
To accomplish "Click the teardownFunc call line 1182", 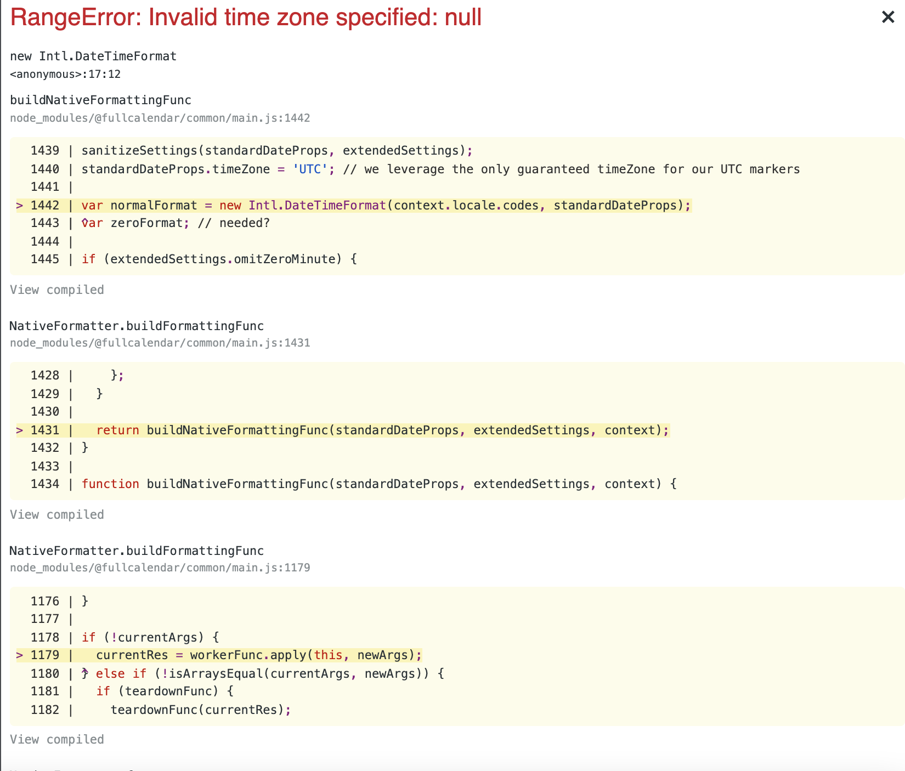I will pyautogui.click(x=200, y=710).
